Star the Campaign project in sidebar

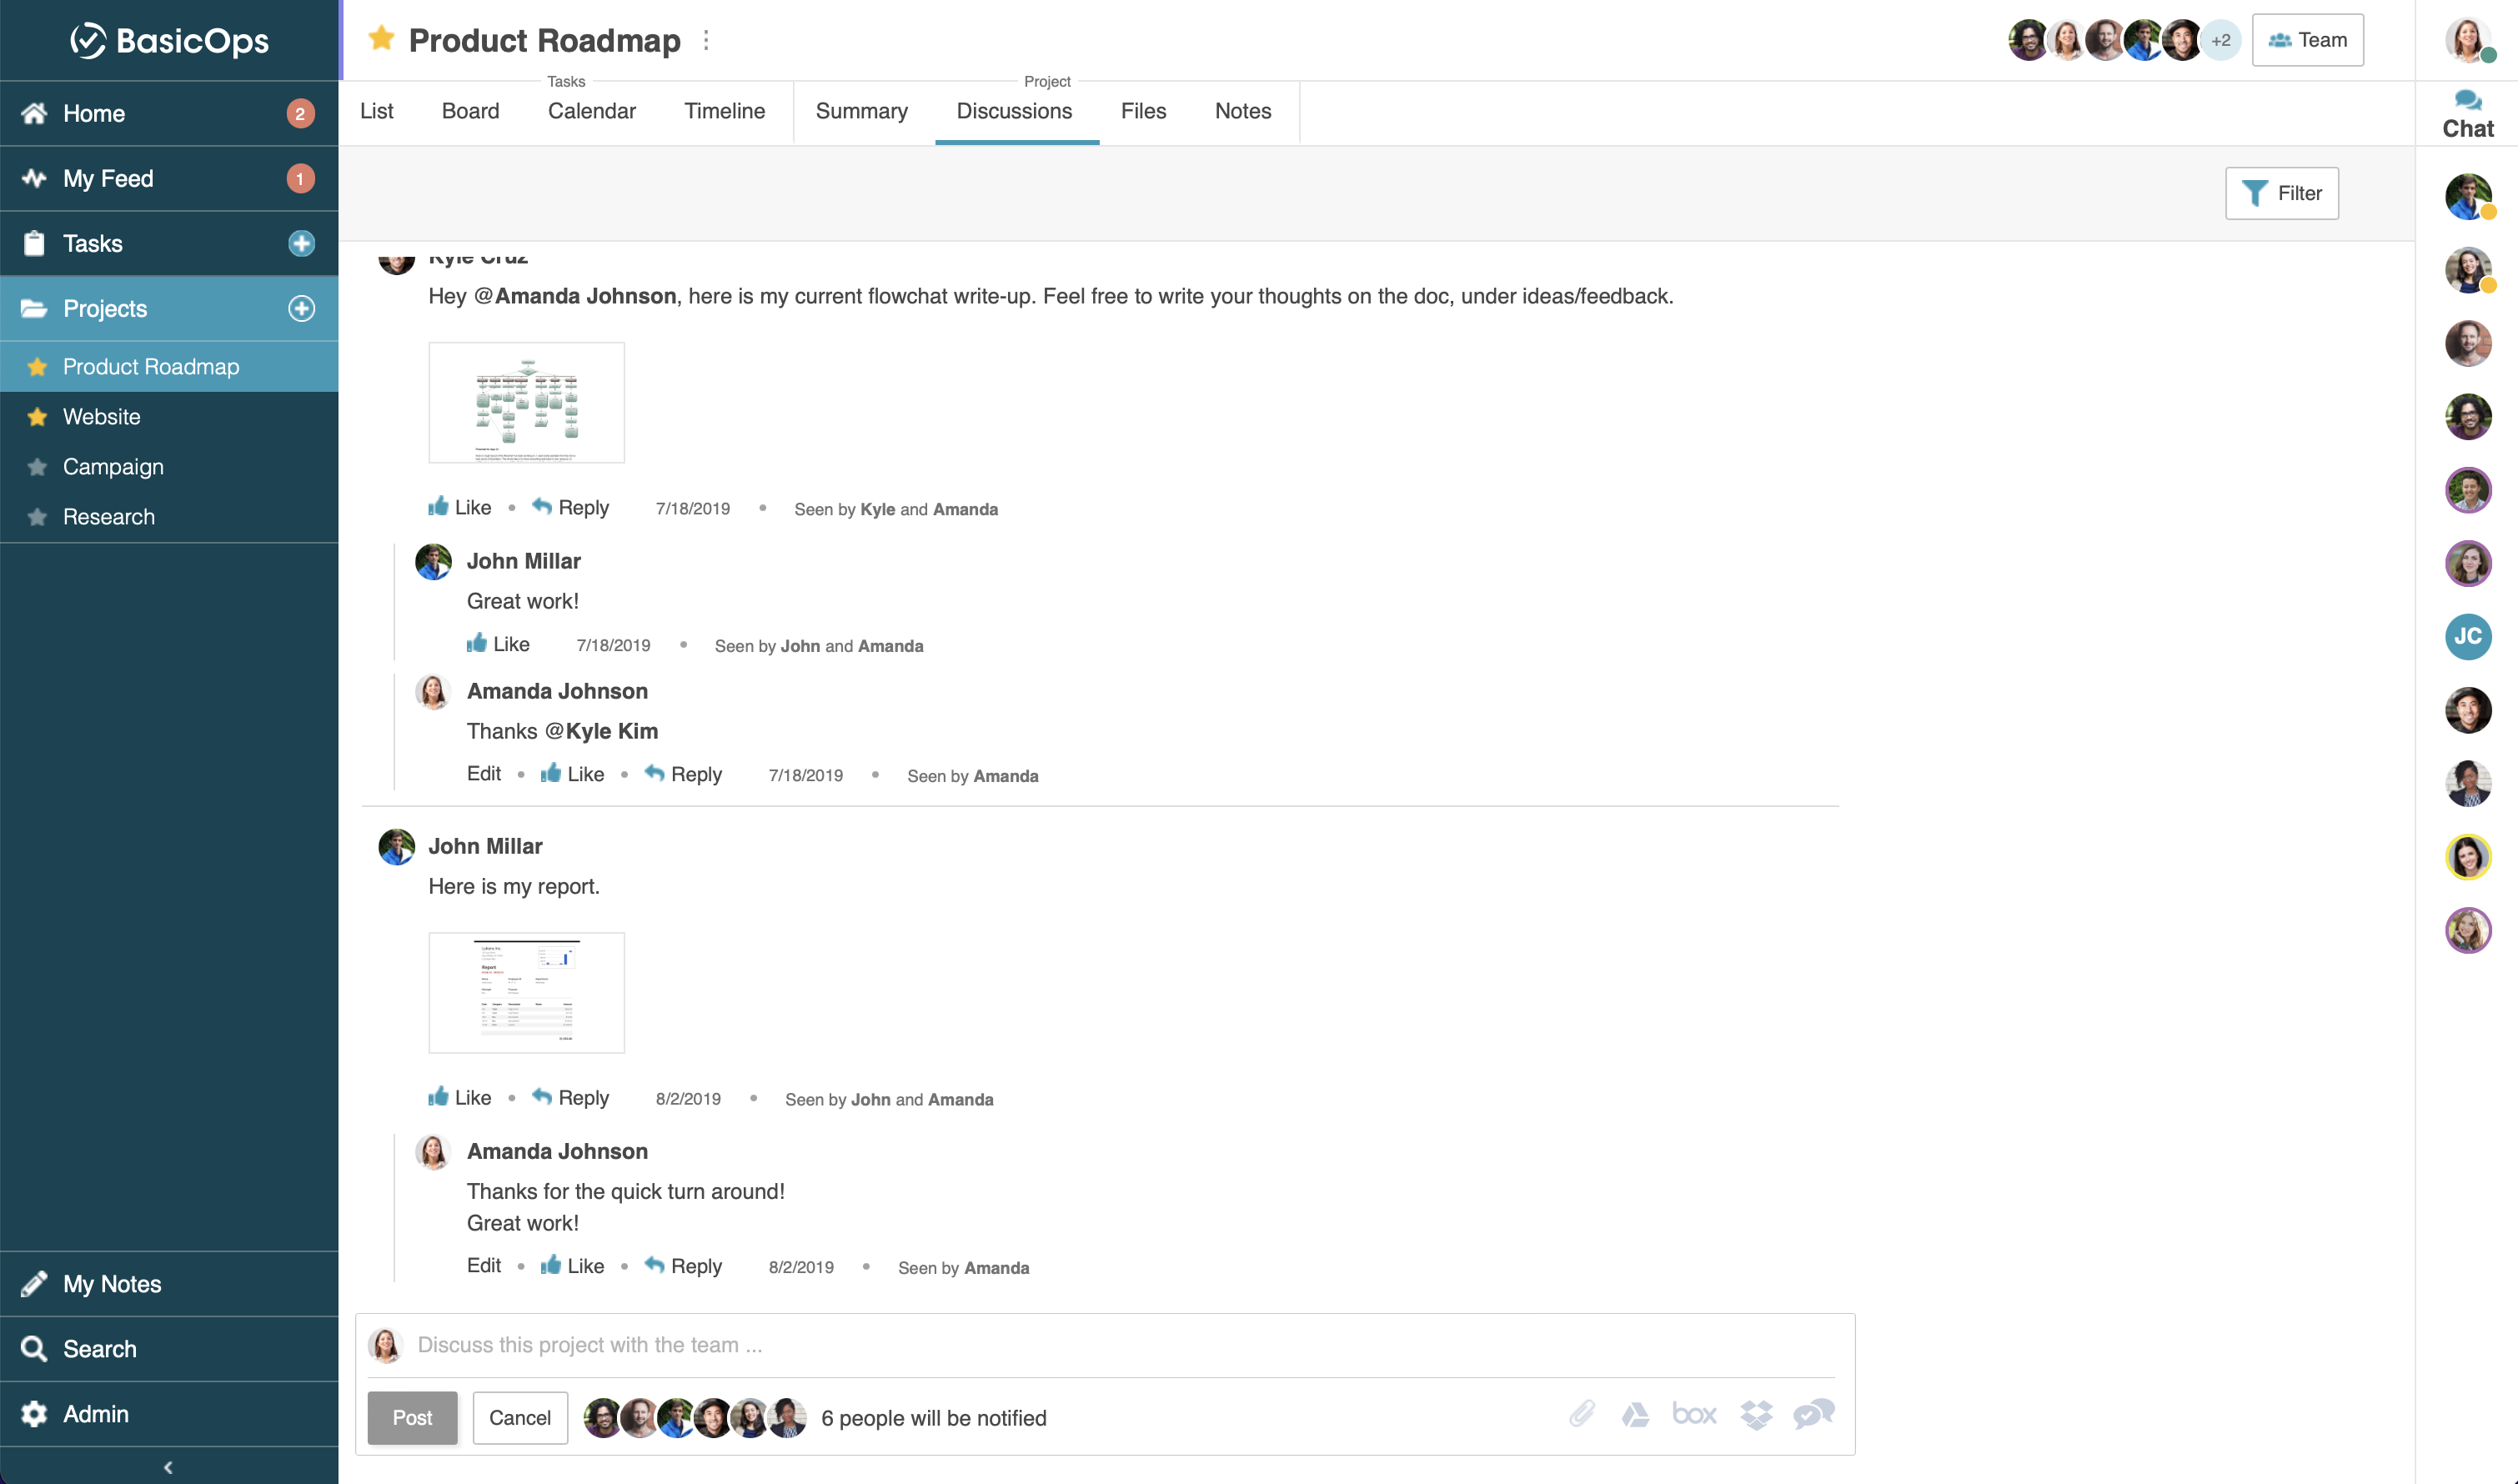click(x=37, y=467)
